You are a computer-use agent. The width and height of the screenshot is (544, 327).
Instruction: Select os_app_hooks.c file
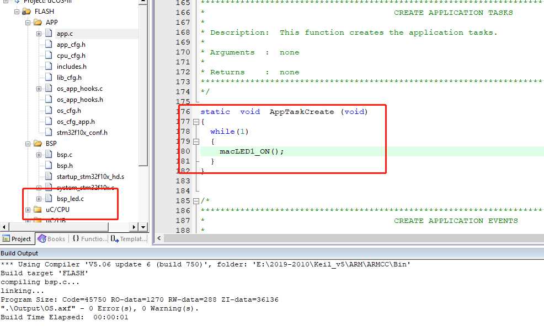click(x=80, y=89)
